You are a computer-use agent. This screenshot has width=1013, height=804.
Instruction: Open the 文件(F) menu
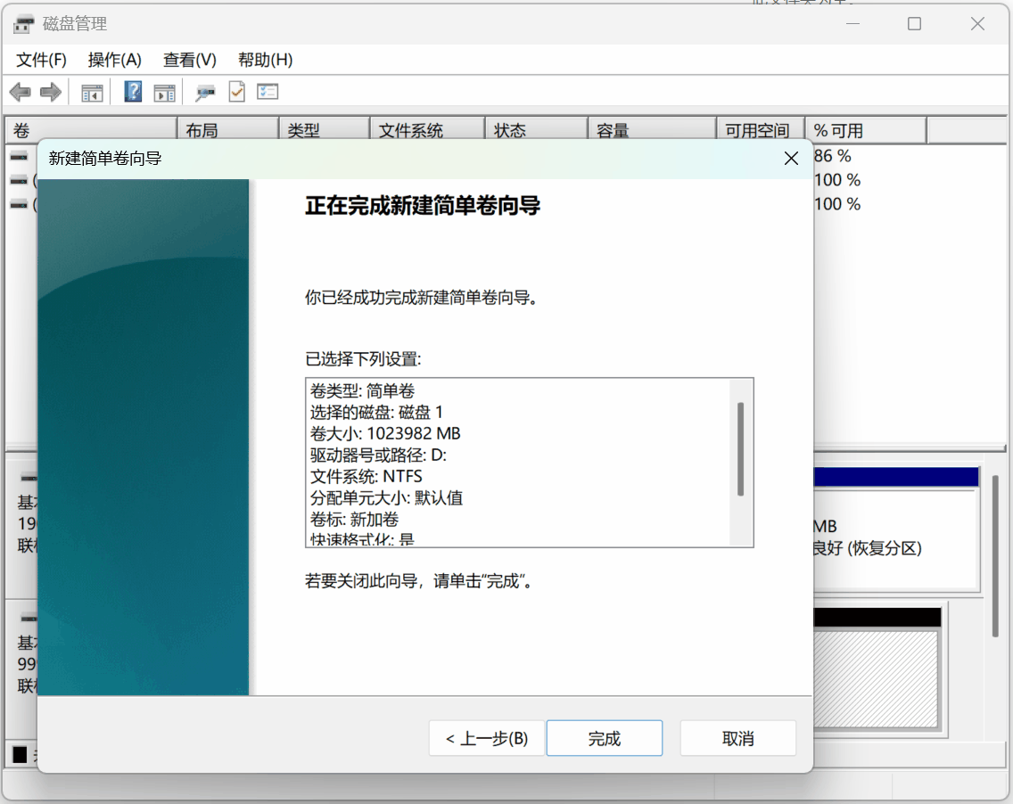(41, 60)
